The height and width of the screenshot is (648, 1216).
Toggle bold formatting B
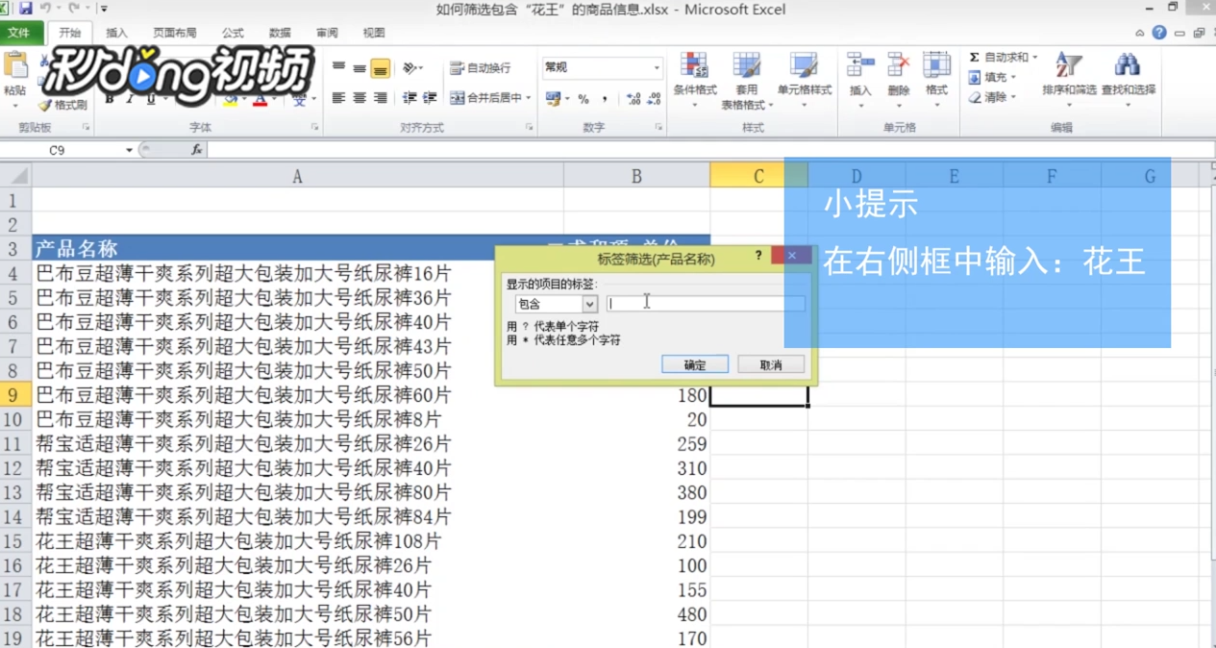pos(110,99)
